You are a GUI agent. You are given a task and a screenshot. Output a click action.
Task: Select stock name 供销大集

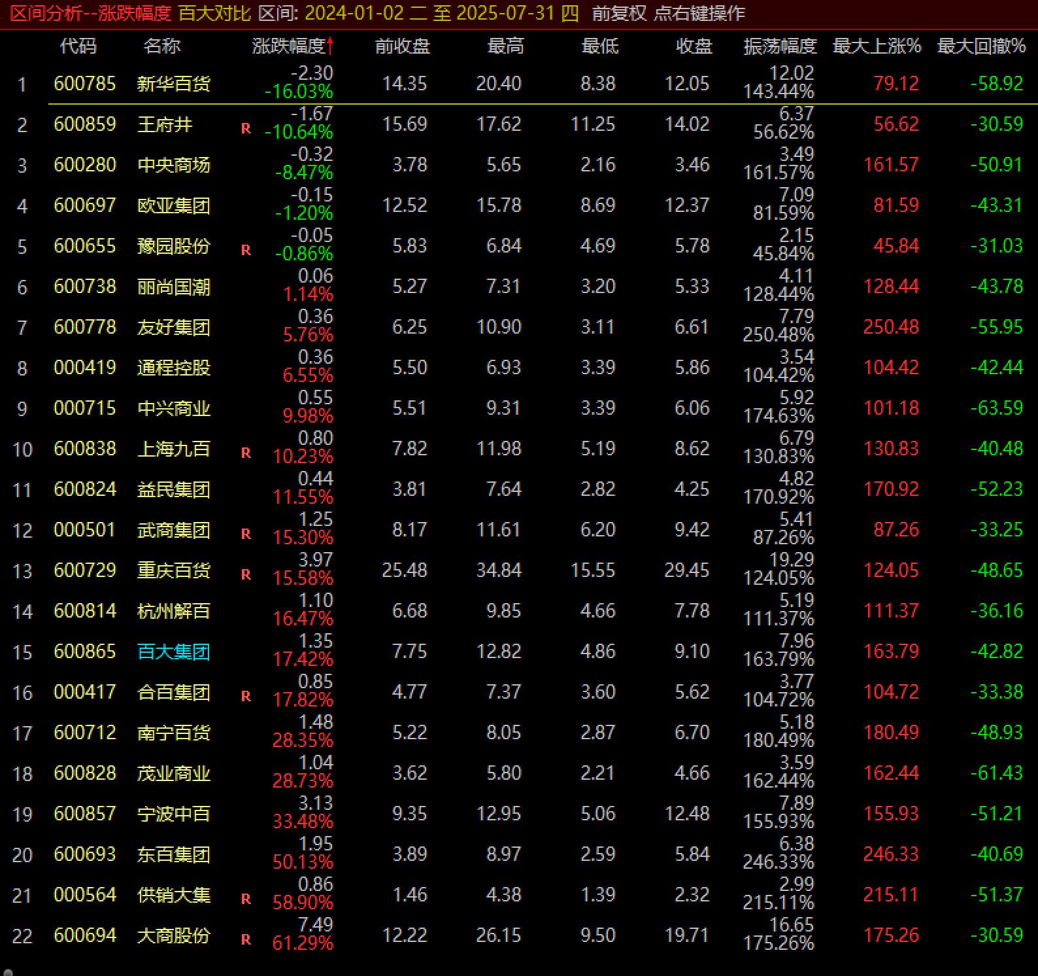(x=174, y=895)
